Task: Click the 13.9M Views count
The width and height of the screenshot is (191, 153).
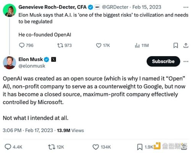Action: [70, 130]
